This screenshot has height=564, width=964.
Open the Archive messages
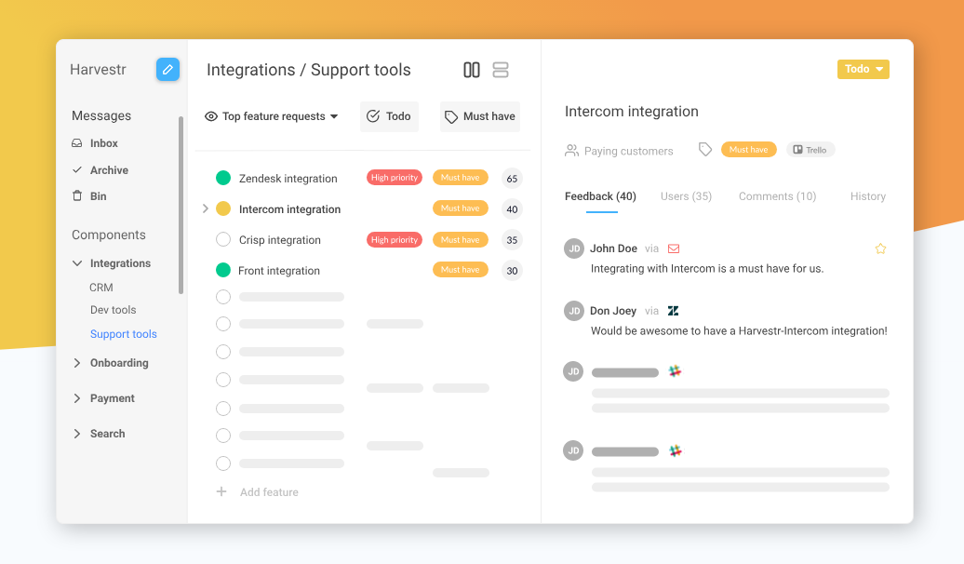point(109,169)
